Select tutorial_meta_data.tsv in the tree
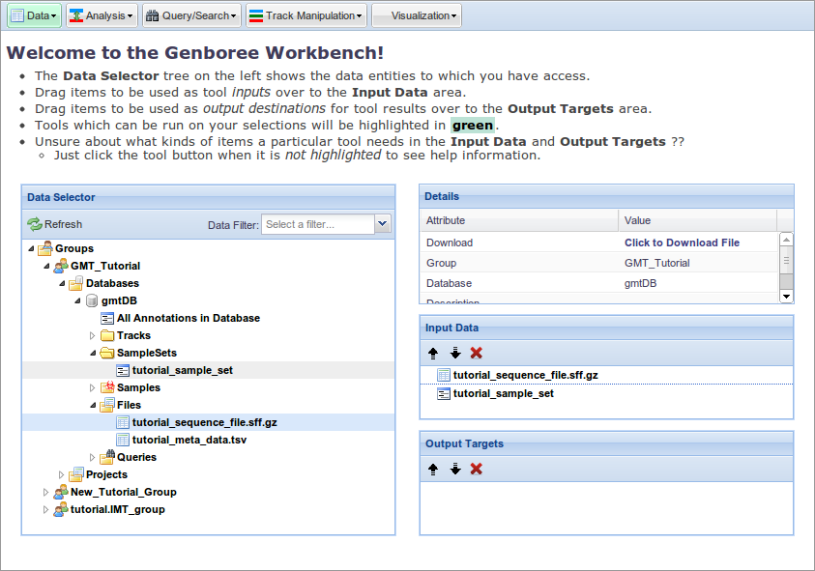815x571 pixels. click(x=189, y=440)
